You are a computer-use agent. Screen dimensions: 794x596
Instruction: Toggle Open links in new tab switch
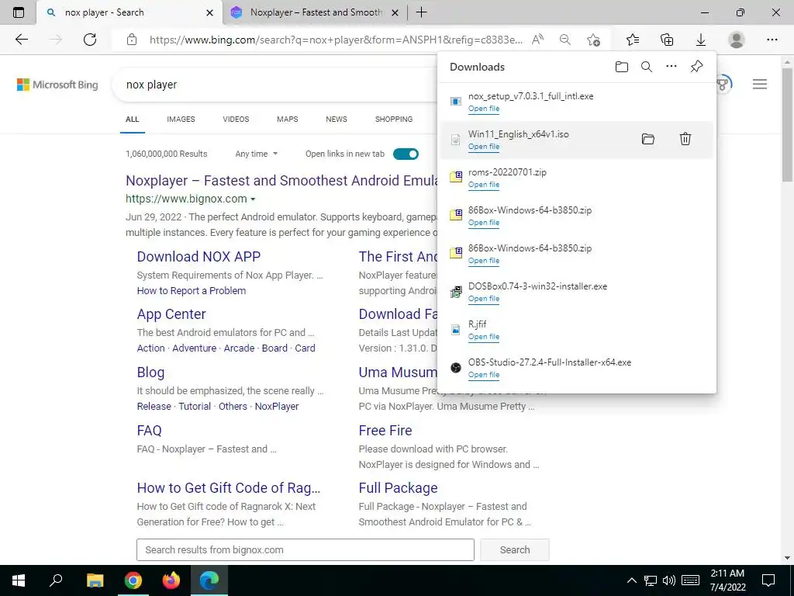pos(406,154)
